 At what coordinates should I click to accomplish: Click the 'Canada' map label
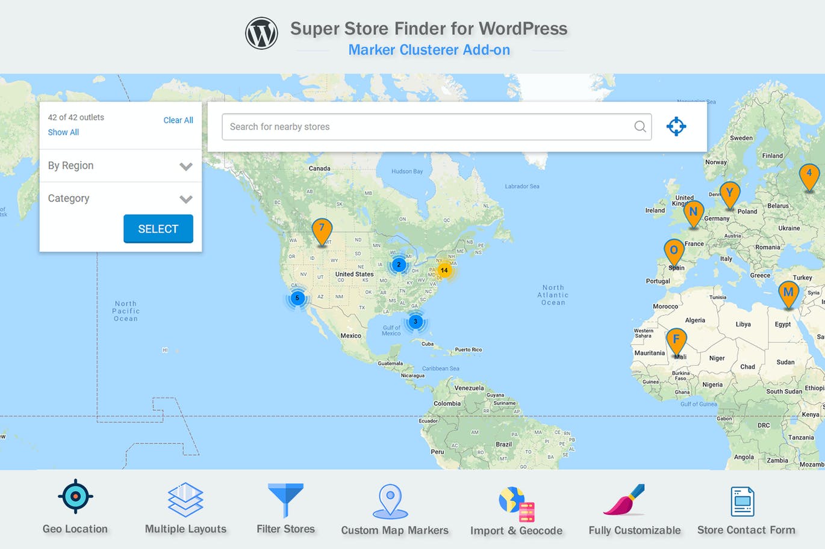(319, 168)
